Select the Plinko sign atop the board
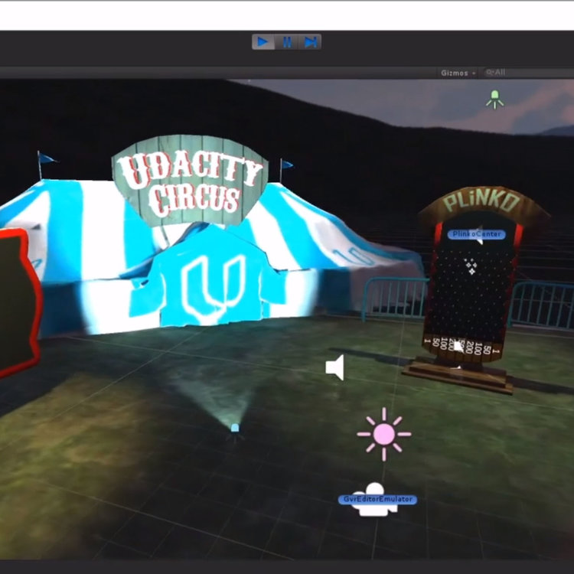 coord(482,204)
